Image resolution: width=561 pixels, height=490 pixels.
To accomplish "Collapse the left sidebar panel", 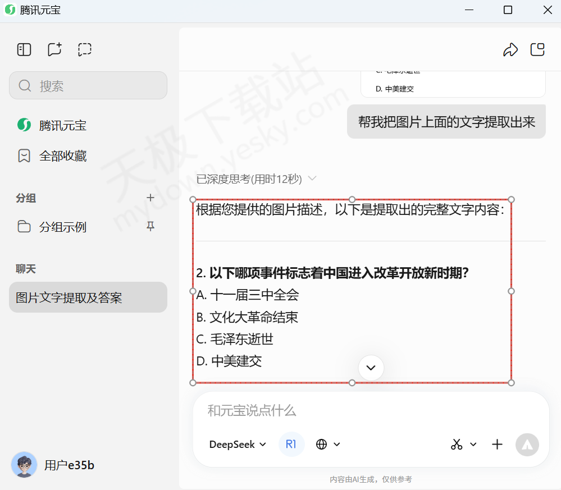I will coord(24,49).
